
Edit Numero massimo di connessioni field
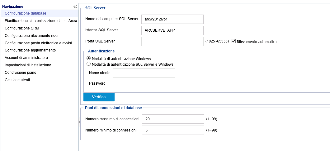pyautogui.click(x=173, y=119)
